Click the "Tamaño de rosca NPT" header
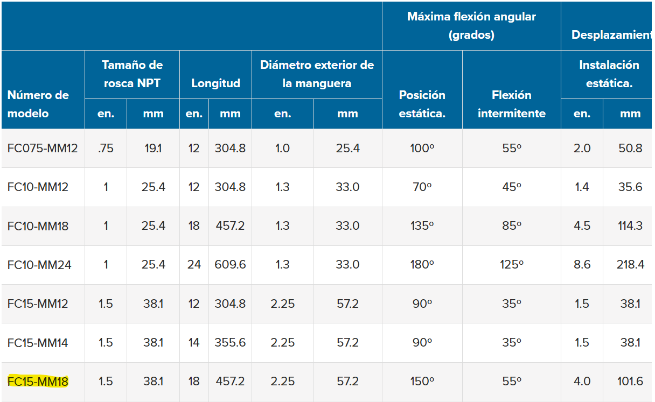 point(132,74)
